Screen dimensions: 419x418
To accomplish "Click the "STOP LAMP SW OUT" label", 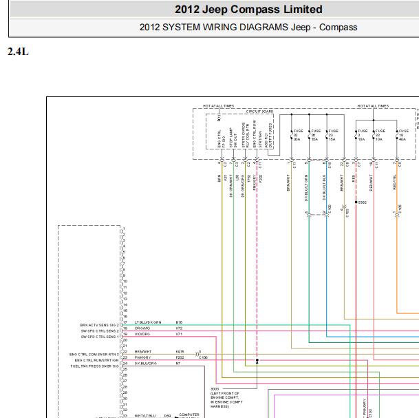I will pyautogui.click(x=233, y=138).
